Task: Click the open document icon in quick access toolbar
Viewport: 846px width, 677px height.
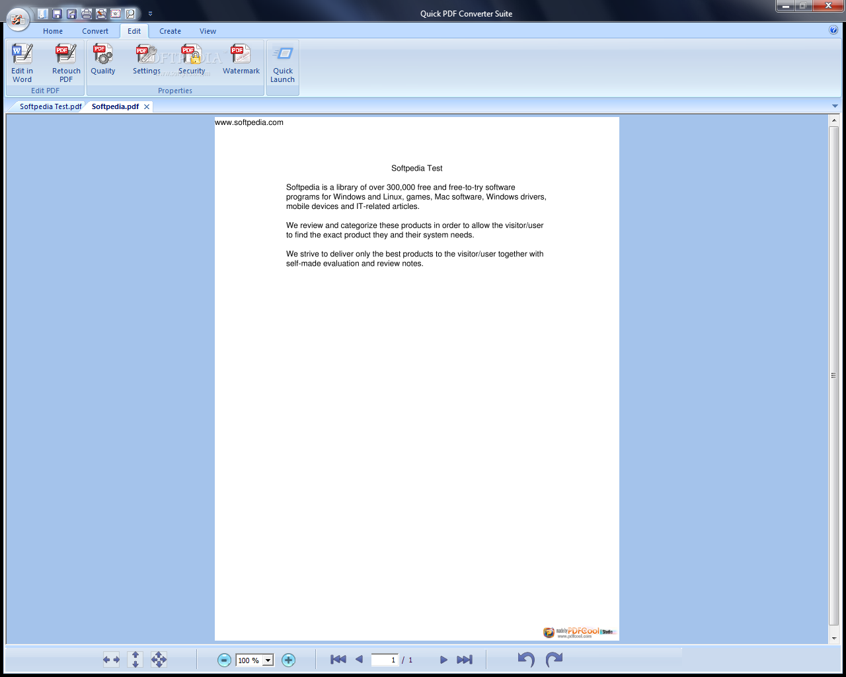Action: [43, 13]
